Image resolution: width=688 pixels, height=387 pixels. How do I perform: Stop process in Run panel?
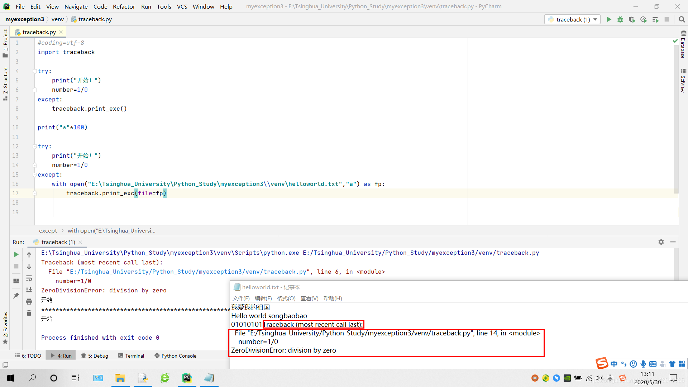[16, 266]
